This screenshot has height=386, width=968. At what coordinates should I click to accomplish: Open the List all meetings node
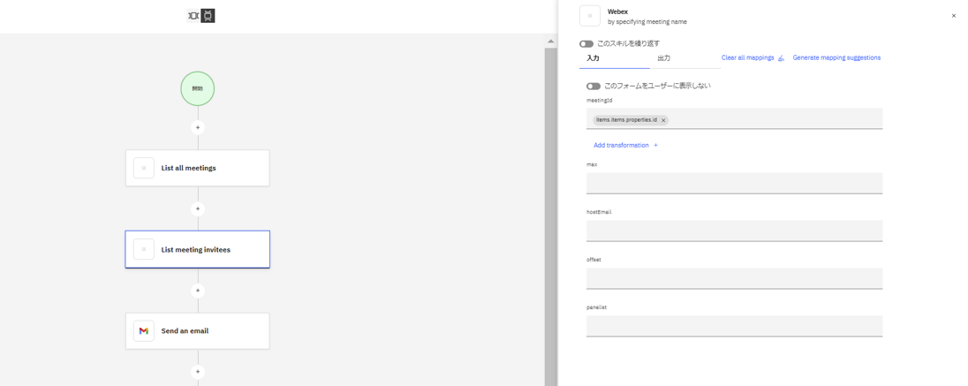(197, 168)
